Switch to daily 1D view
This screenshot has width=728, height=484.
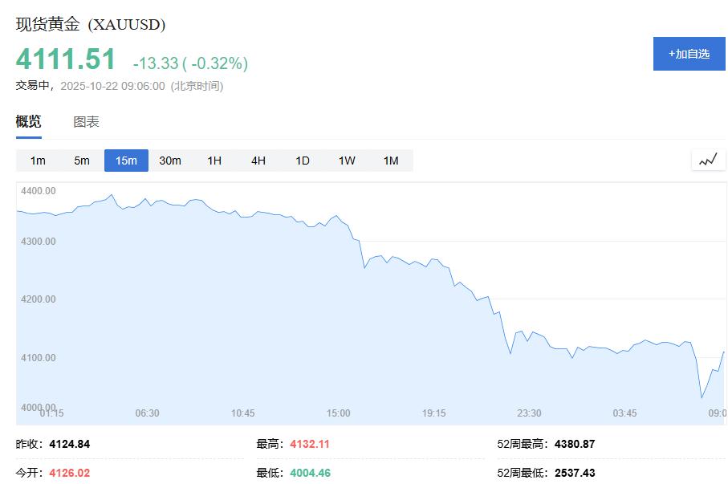pos(302,161)
